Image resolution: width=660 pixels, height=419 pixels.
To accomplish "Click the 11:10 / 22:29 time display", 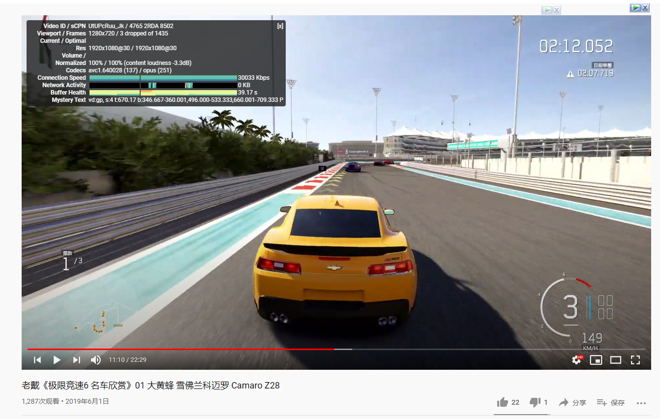I will coord(127,360).
